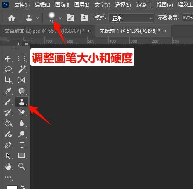The height and width of the screenshot is (189, 193).
Task: Open the edit toolbar three-dots menu
Action: coord(8,177)
